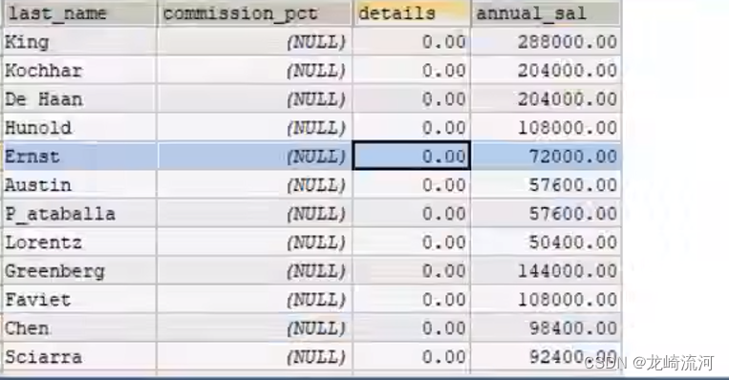
Task: Select Austin's 57600.00 annual salary cell
Action: pyautogui.click(x=546, y=185)
